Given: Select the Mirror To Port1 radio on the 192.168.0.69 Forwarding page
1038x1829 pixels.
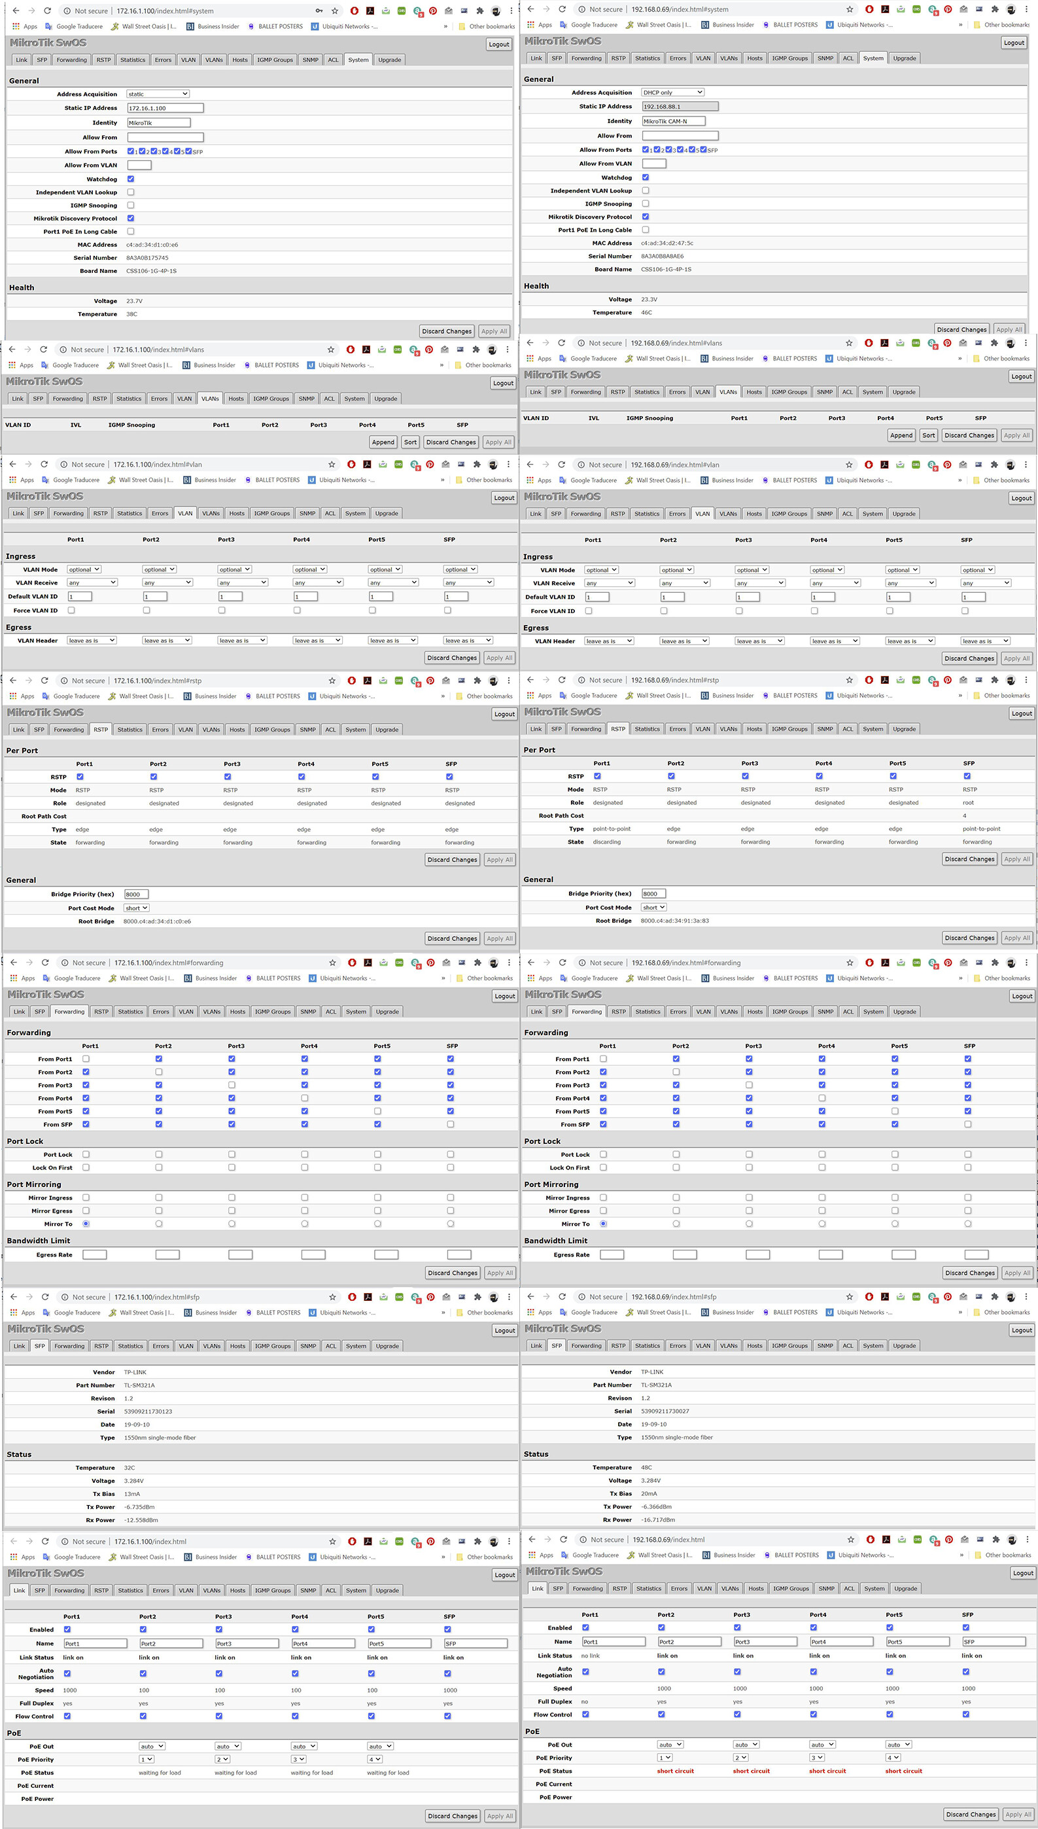Looking at the screenshot, I should (603, 1224).
